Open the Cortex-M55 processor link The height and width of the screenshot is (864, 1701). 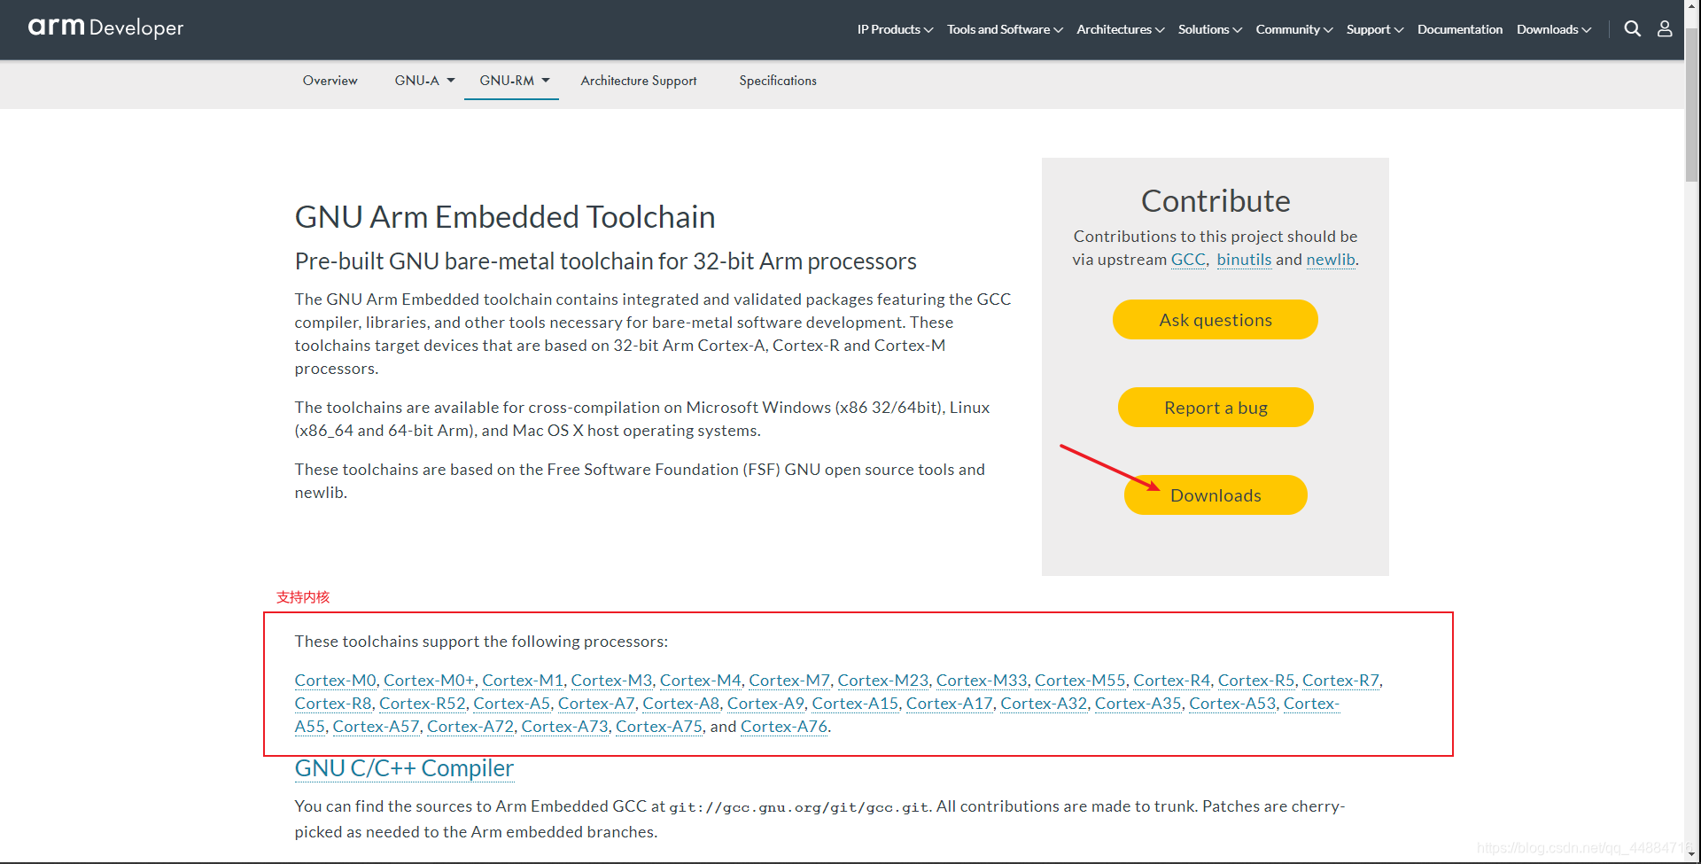pos(1080,681)
